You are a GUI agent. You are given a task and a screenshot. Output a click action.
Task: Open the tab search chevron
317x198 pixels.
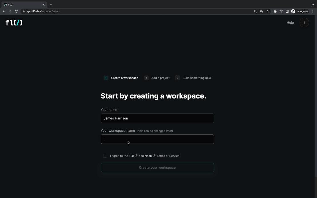coord(313,5)
